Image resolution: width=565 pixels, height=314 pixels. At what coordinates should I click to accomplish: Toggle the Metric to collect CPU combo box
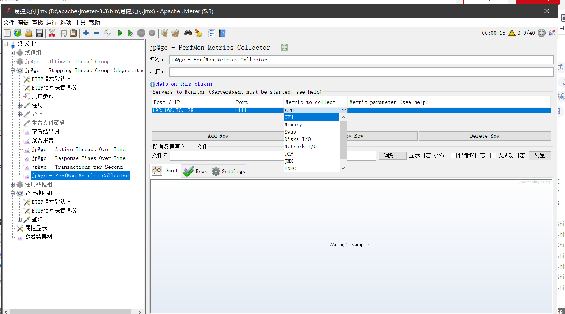tap(315, 110)
